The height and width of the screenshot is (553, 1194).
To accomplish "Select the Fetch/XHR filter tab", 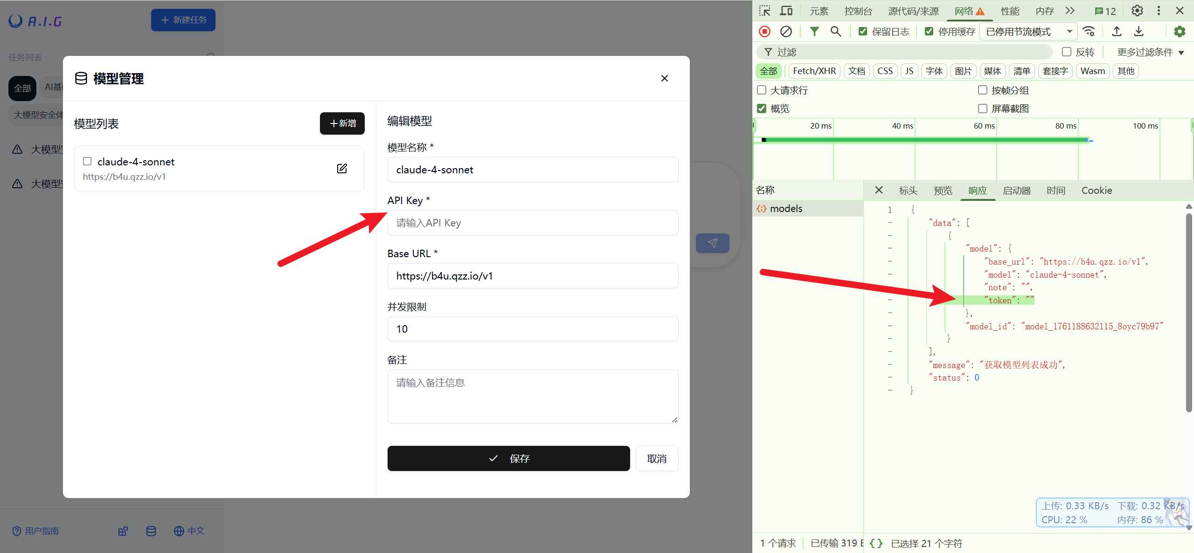I will [814, 71].
